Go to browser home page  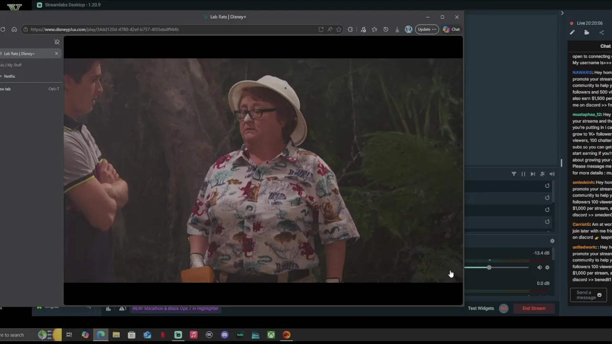(x=14, y=29)
